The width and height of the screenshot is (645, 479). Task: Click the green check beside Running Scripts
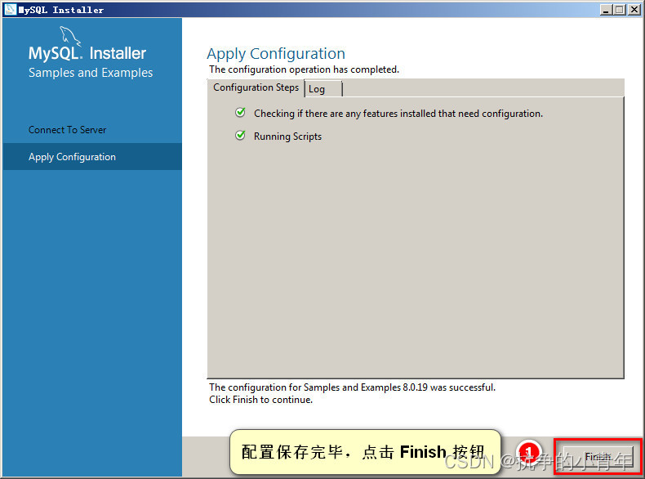click(x=240, y=135)
